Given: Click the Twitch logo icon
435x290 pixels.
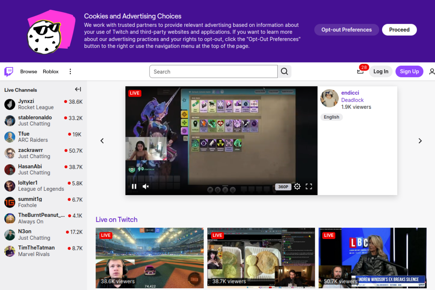Looking at the screenshot, I should 8,71.
